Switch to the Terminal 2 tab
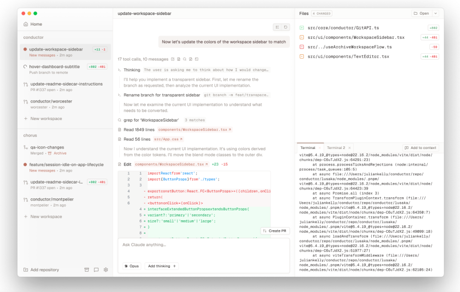 (336, 148)
